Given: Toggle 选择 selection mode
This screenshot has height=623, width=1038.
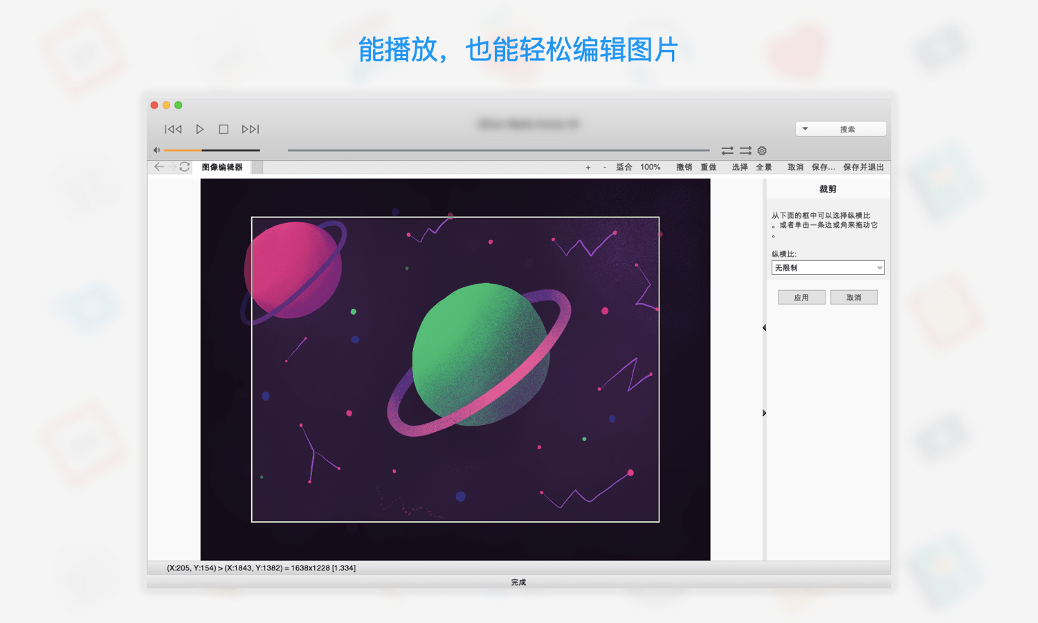Looking at the screenshot, I should (739, 167).
